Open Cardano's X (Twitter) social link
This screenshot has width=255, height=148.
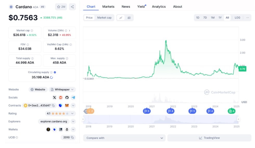54,98
